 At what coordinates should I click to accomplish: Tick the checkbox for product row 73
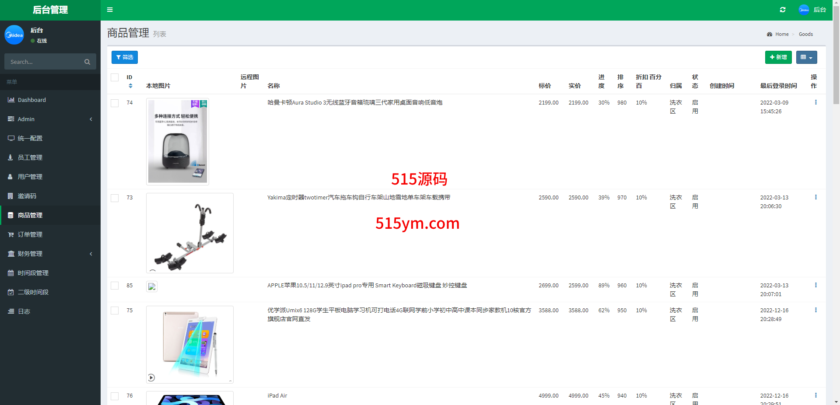(115, 198)
